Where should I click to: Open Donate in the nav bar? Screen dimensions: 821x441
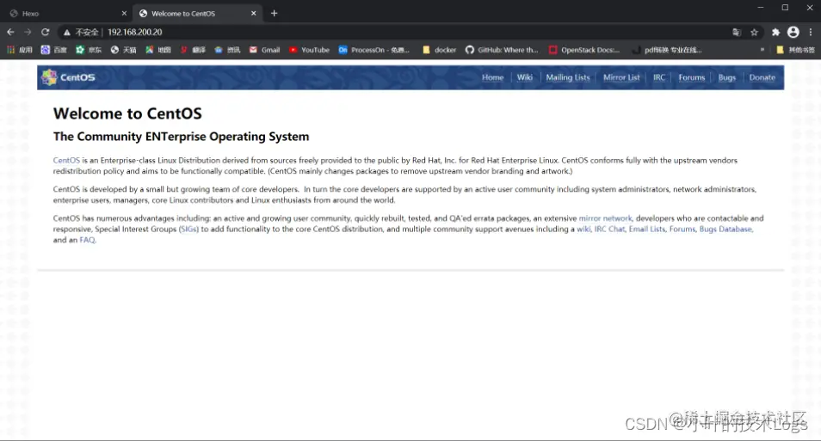point(762,77)
